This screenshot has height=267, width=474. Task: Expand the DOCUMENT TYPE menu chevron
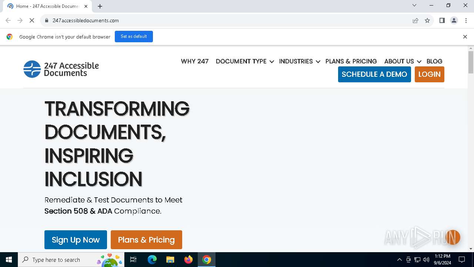click(272, 62)
